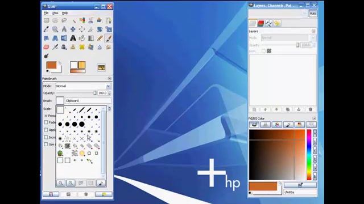Click the active gradient preview in toolbox

click(x=78, y=71)
